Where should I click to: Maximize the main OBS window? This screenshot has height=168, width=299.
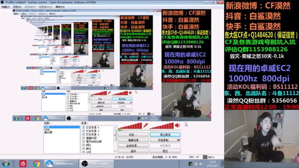[213, 2]
